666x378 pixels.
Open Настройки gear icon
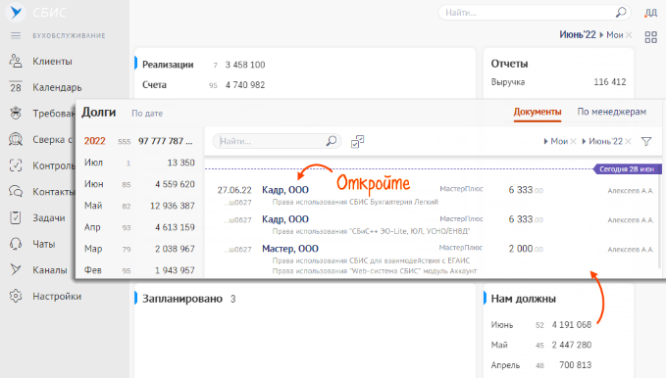[16, 296]
